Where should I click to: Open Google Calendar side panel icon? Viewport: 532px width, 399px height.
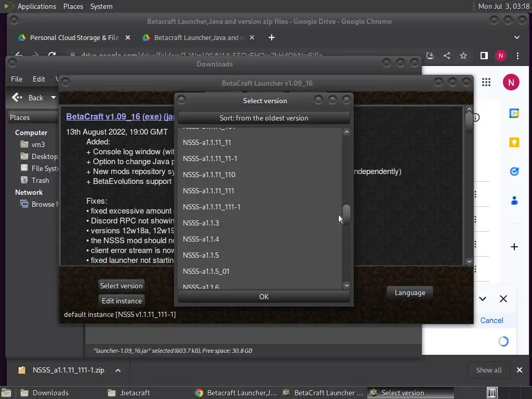514,113
